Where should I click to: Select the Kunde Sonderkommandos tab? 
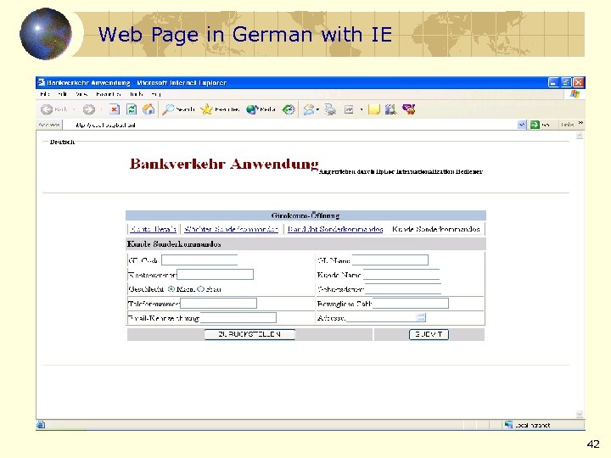[436, 229]
